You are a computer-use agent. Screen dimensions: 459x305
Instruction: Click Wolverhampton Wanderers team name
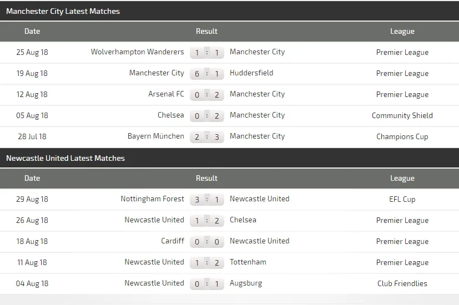click(x=137, y=52)
